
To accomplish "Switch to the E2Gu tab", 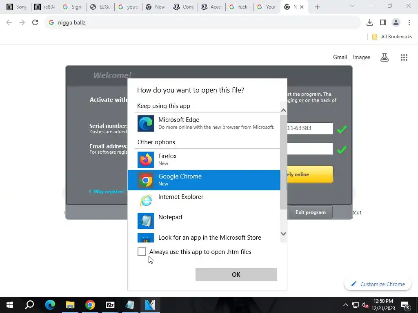I will tap(100, 7).
